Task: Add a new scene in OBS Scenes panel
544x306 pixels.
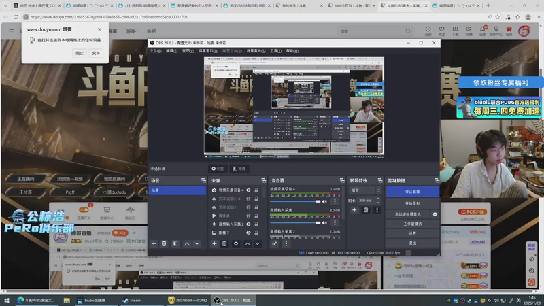Action: (x=154, y=244)
